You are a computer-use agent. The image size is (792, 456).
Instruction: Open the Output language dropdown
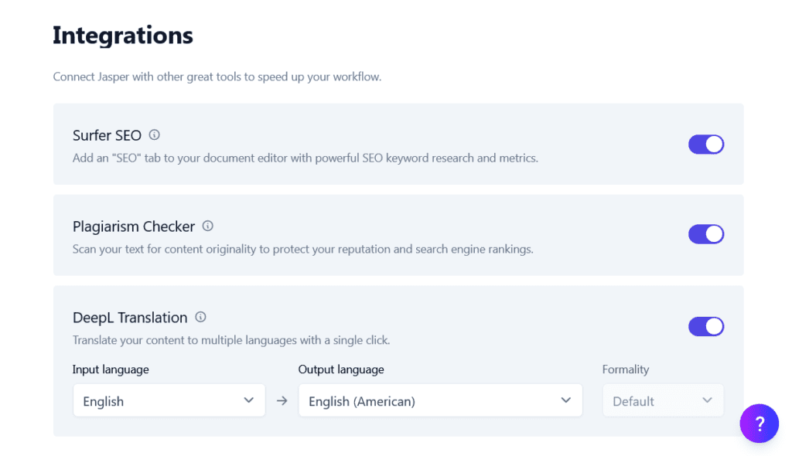click(x=440, y=400)
